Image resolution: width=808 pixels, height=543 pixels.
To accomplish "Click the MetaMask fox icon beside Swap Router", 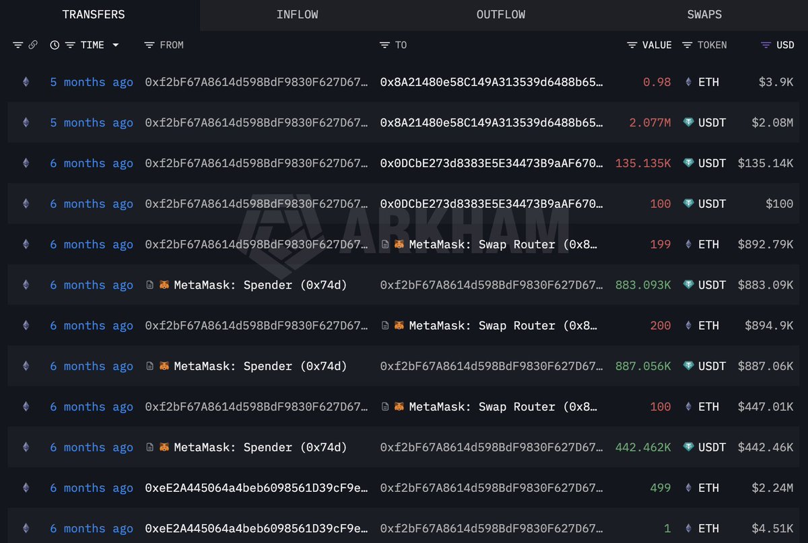I will [x=400, y=244].
